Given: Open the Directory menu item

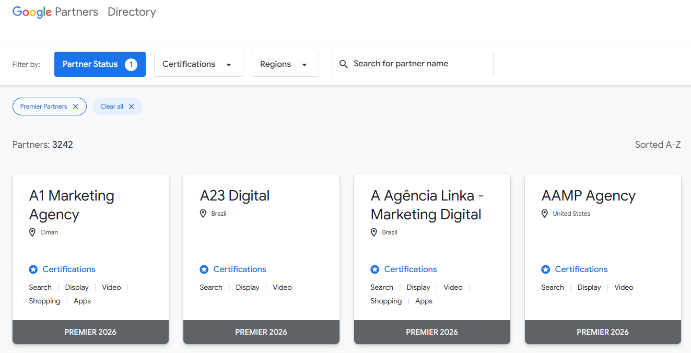Looking at the screenshot, I should [x=132, y=11].
